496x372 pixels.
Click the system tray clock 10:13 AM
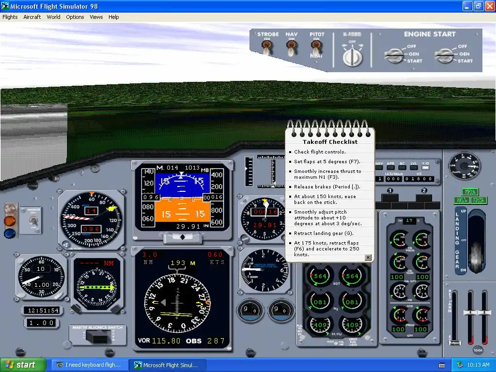pos(478,365)
